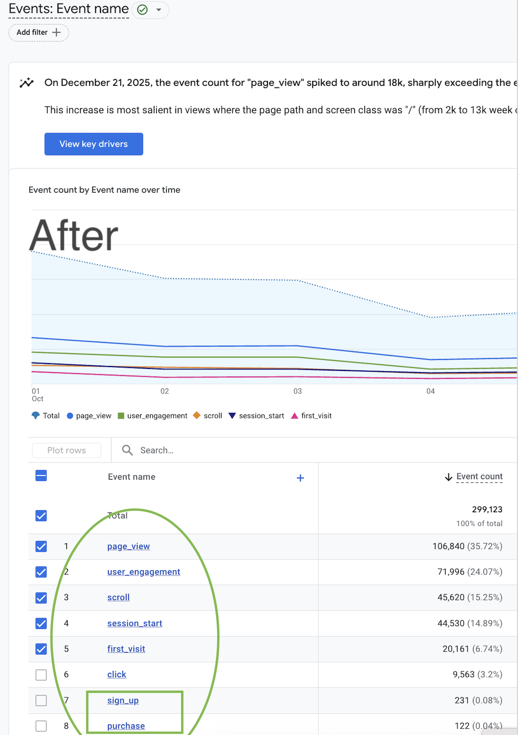This screenshot has width=518, height=735.
Task: Click the 44,530 (14.89%) value
Action: tap(470, 623)
